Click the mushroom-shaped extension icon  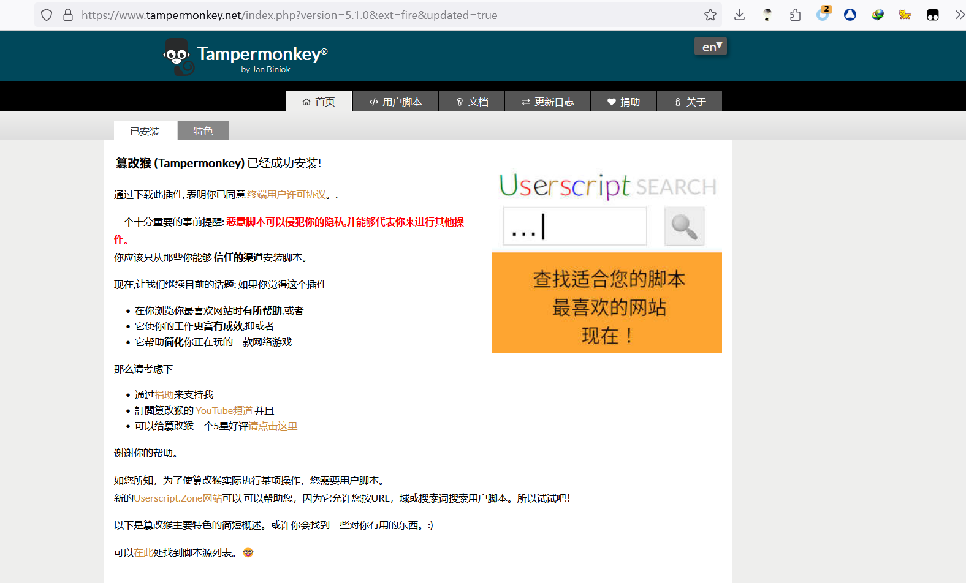pos(767,15)
